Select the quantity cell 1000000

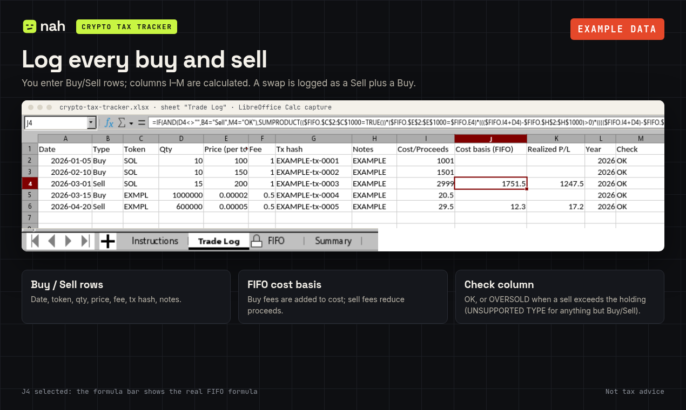pos(181,195)
